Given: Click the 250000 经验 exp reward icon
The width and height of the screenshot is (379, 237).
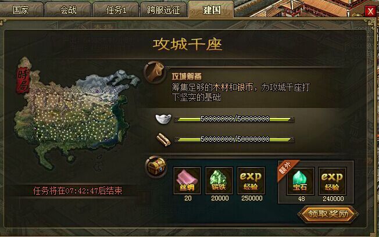Looking at the screenshot, I should [251, 181].
